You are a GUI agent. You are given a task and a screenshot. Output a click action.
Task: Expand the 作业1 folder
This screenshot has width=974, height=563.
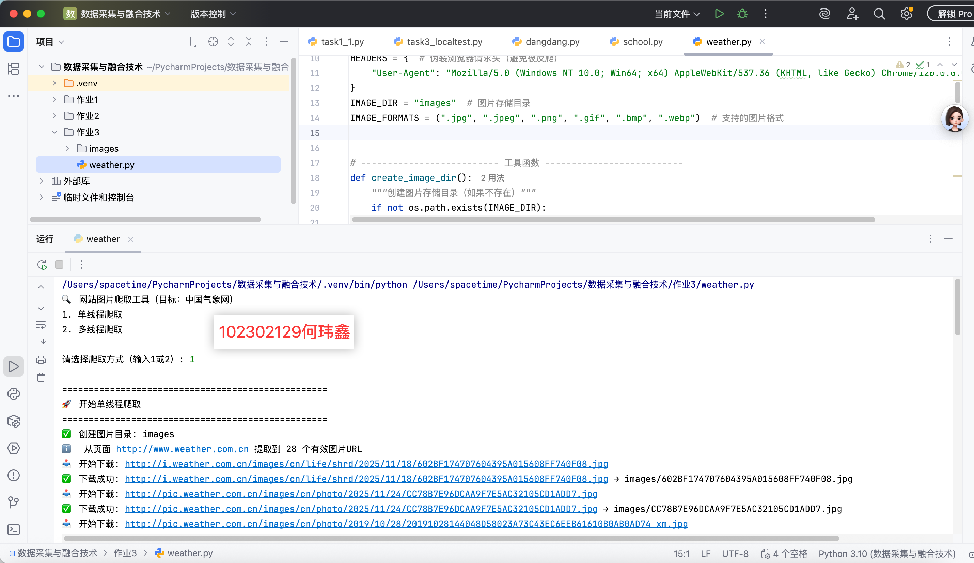coord(54,100)
